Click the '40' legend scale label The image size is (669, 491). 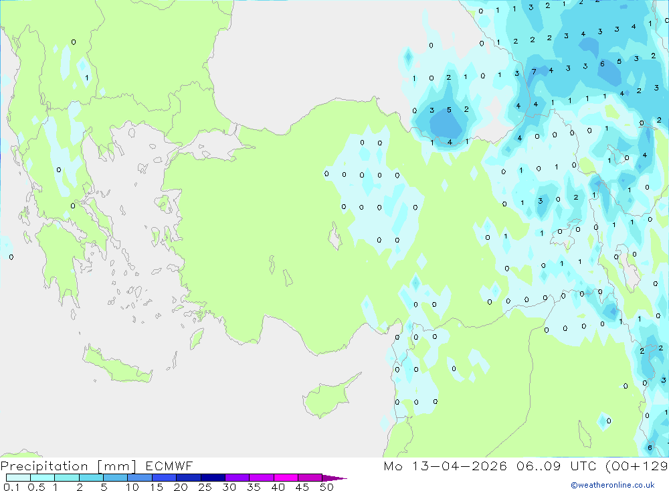tap(278, 487)
